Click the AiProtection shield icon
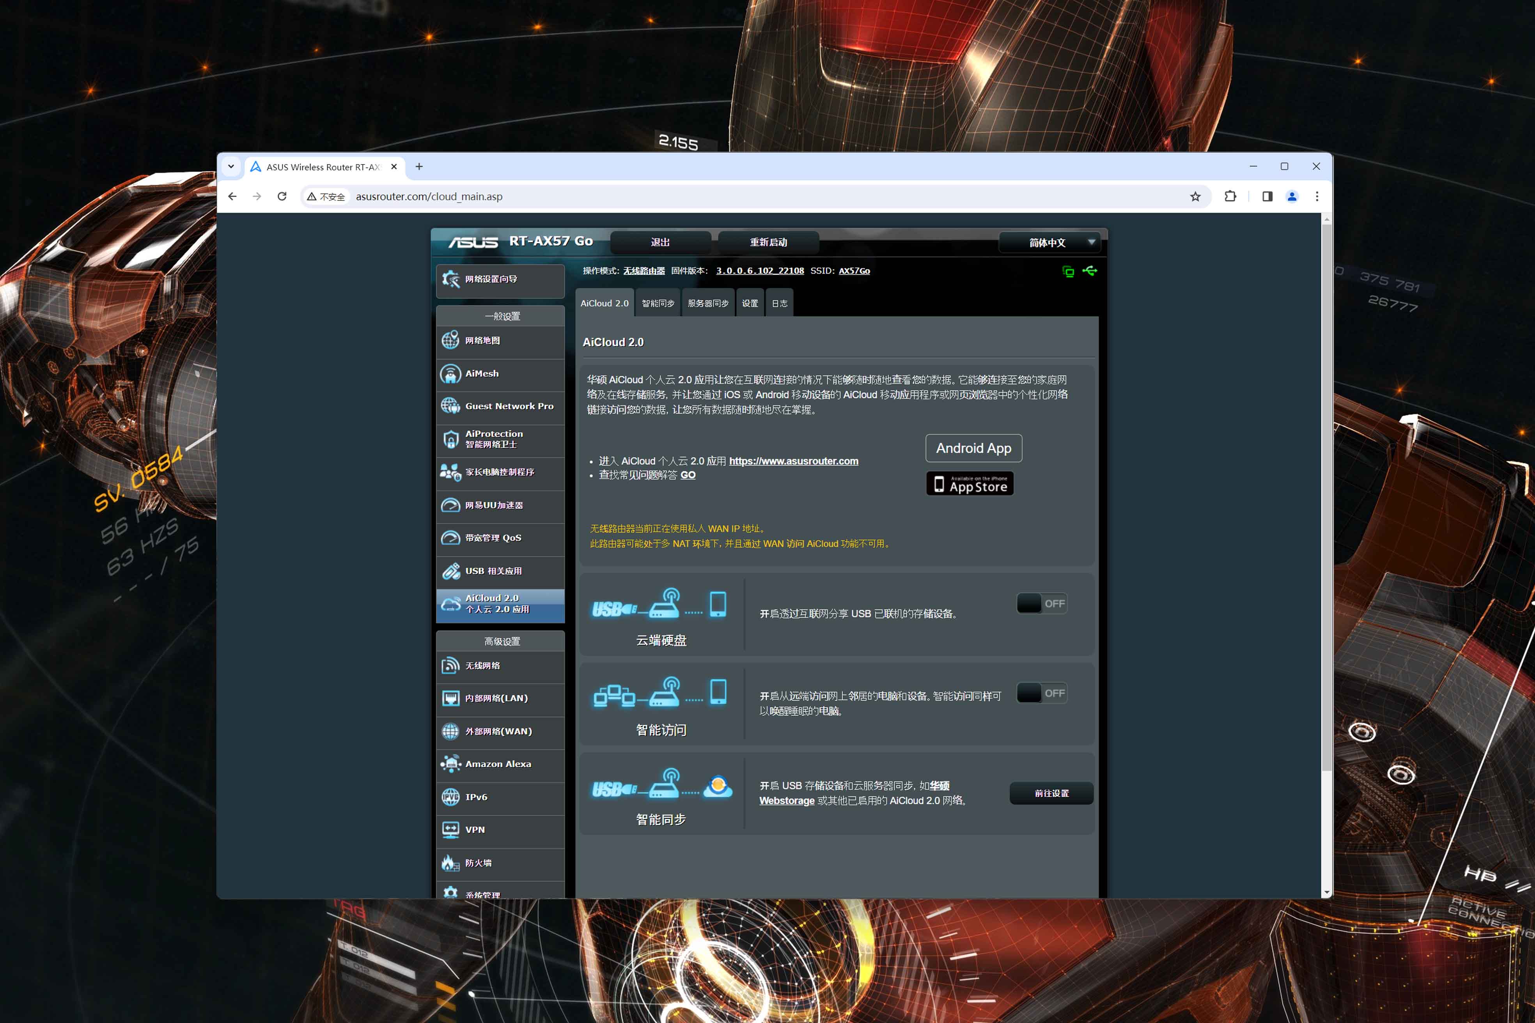 point(450,439)
